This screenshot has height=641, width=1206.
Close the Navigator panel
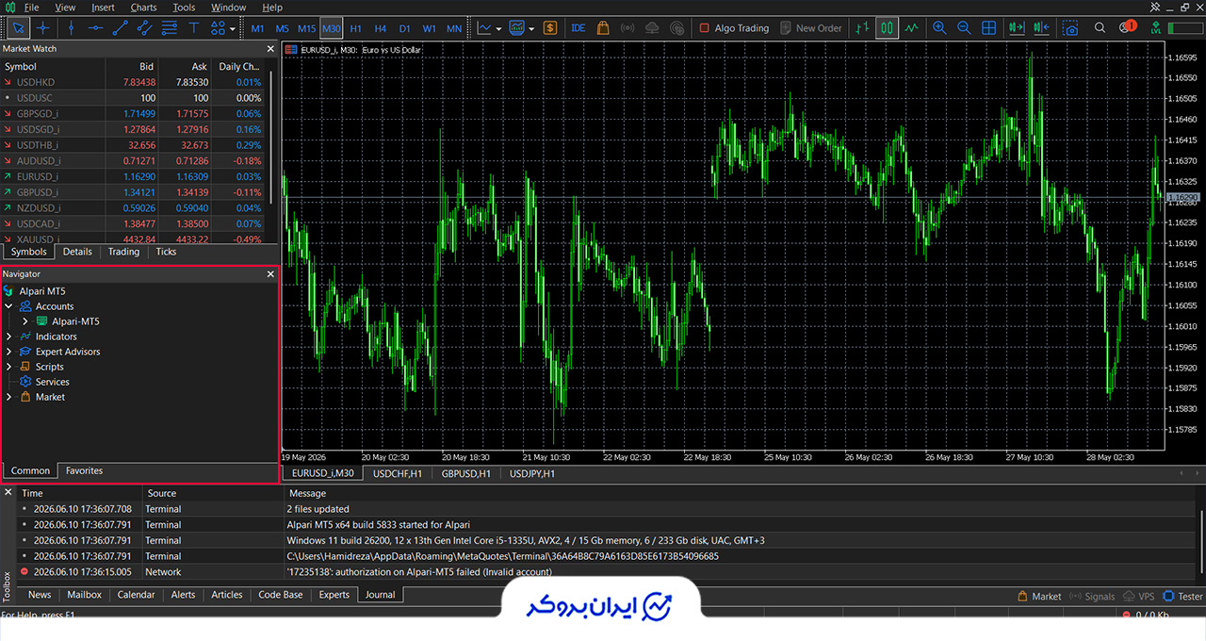pyautogui.click(x=270, y=274)
